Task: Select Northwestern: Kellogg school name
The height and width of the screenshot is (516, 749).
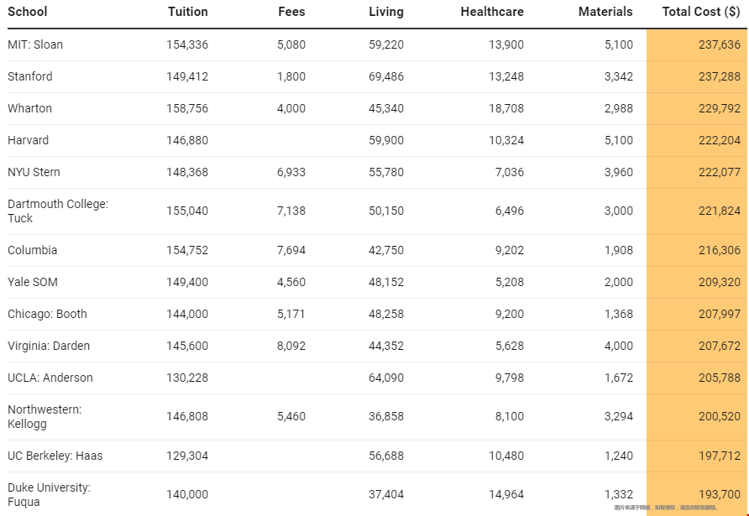Action: pos(45,417)
